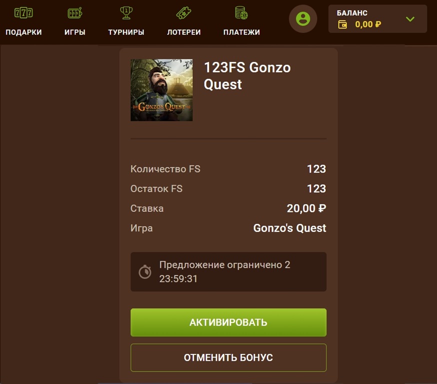437x384 pixels.
Task: Click the 123FS Gonzo Quest title
Action: [x=247, y=76]
